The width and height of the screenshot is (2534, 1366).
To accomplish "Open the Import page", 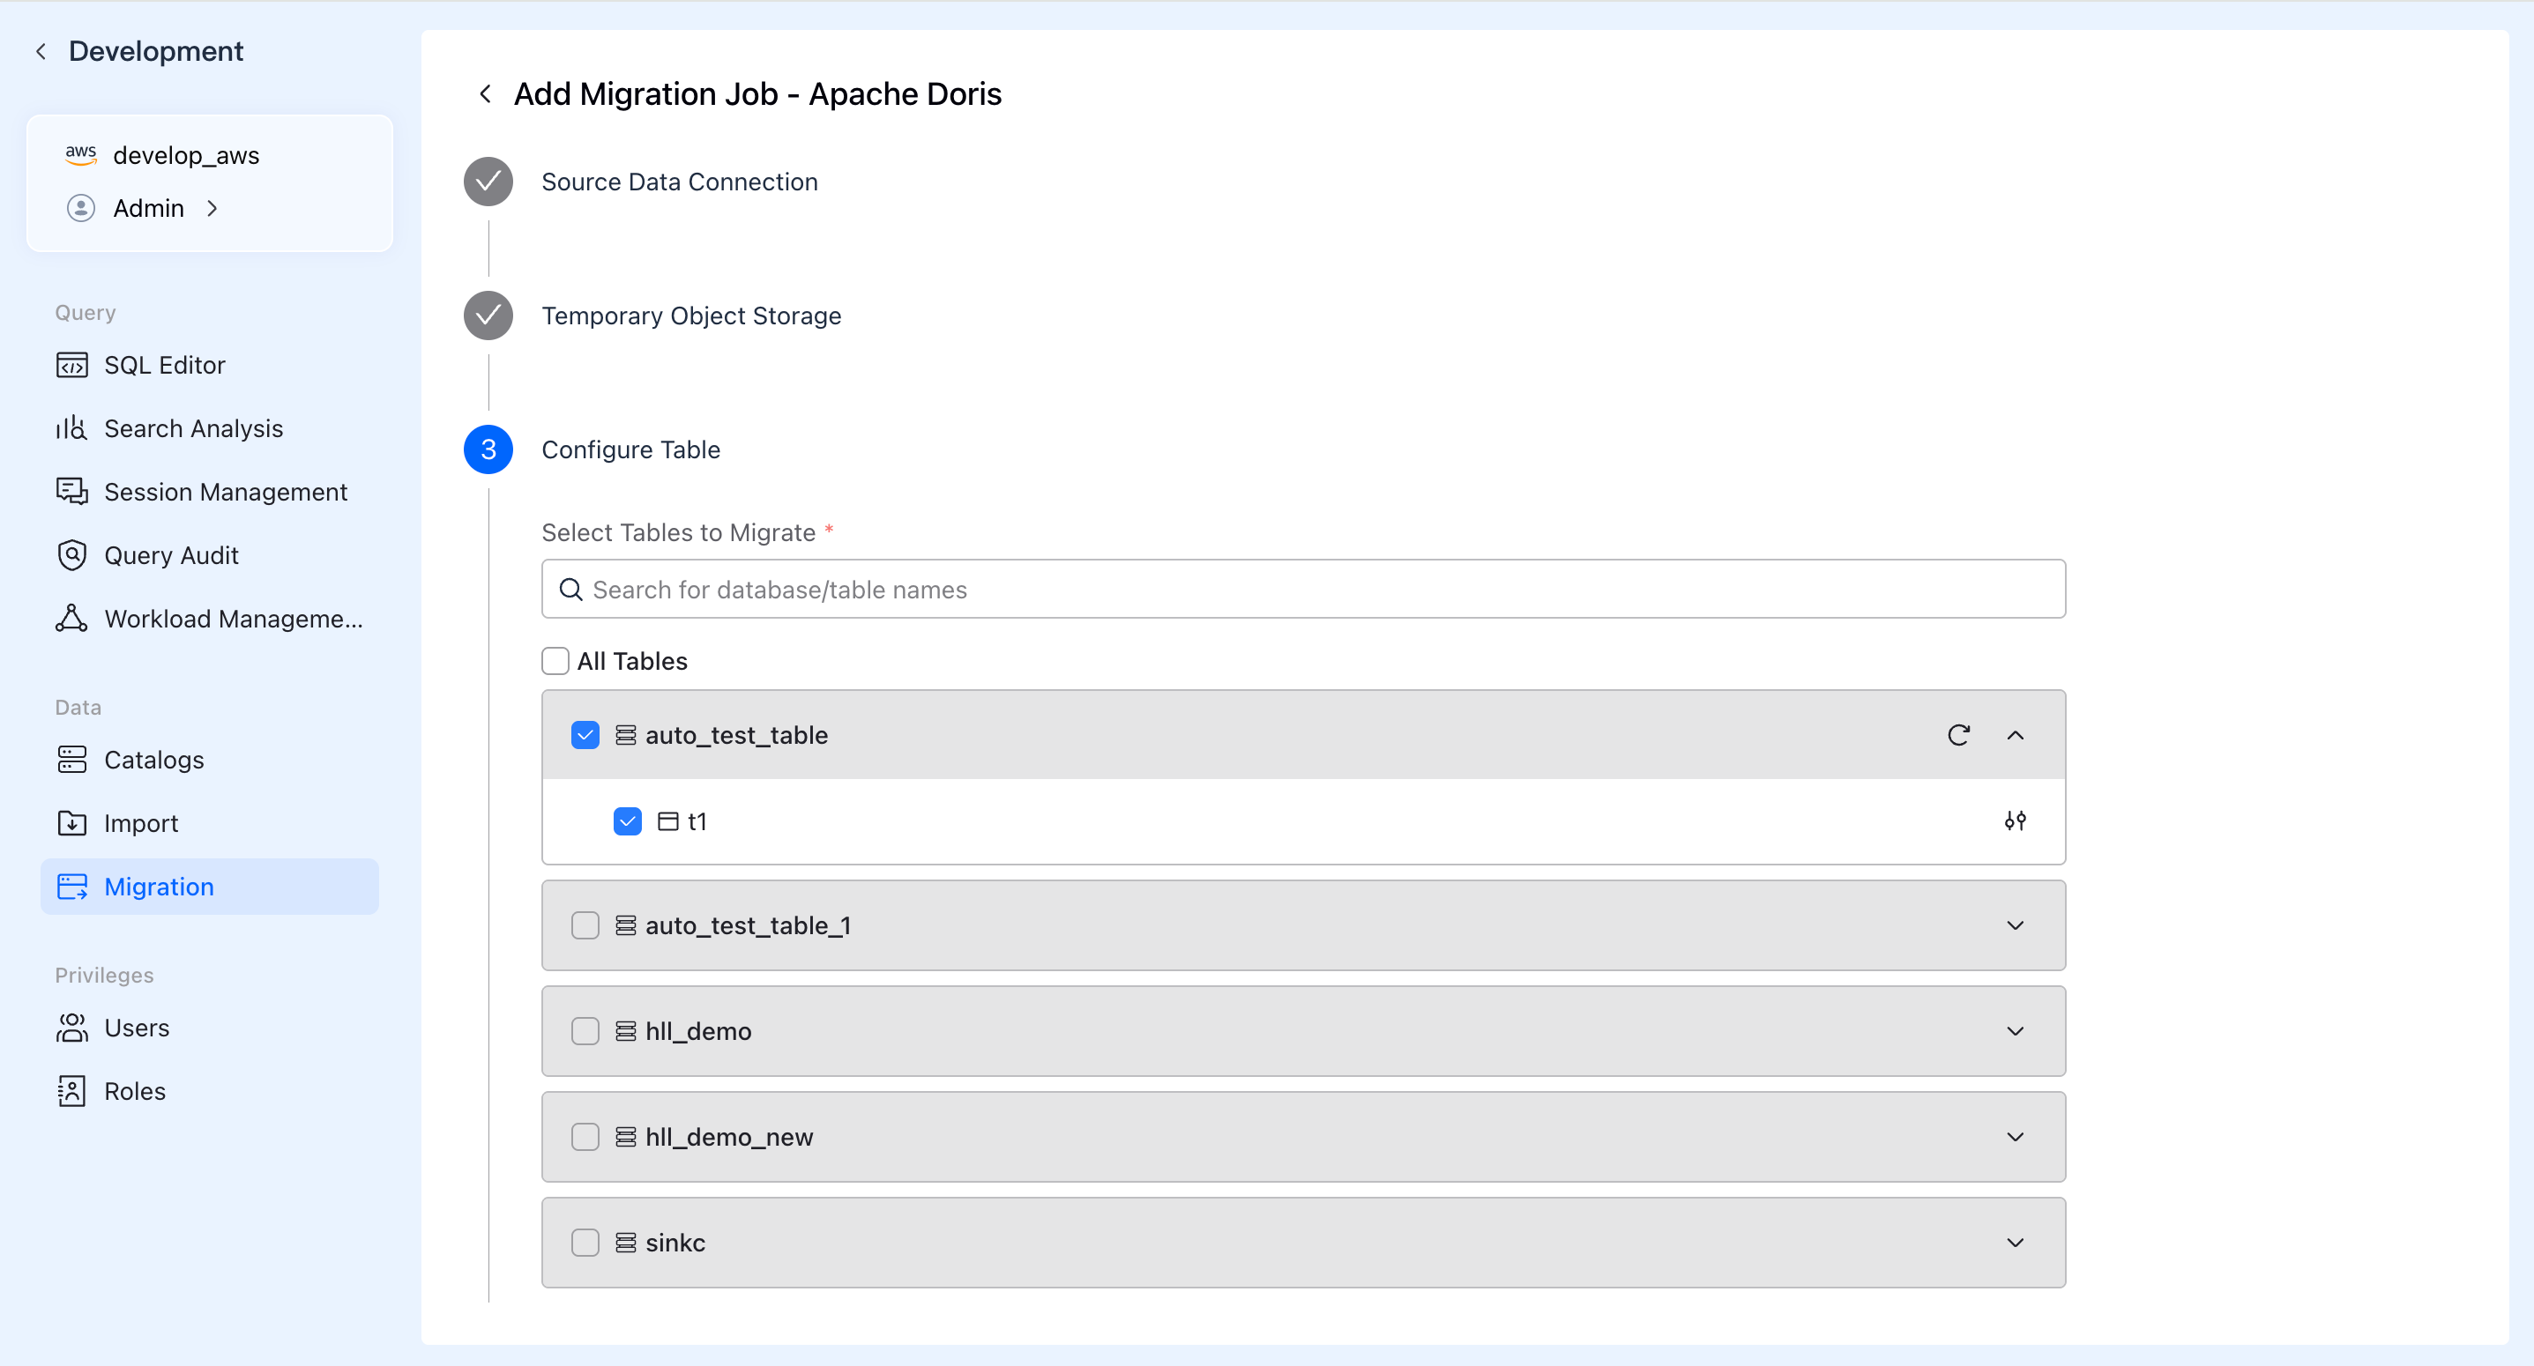I will click(141, 823).
